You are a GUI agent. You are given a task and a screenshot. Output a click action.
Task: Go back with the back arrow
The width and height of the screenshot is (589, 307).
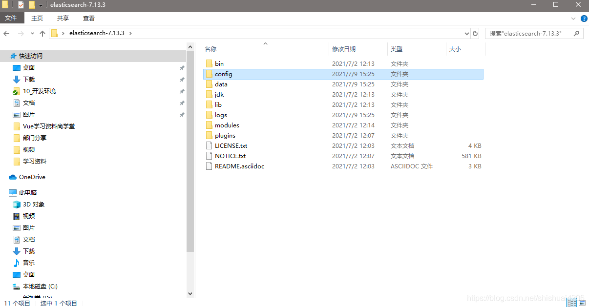pos(7,33)
